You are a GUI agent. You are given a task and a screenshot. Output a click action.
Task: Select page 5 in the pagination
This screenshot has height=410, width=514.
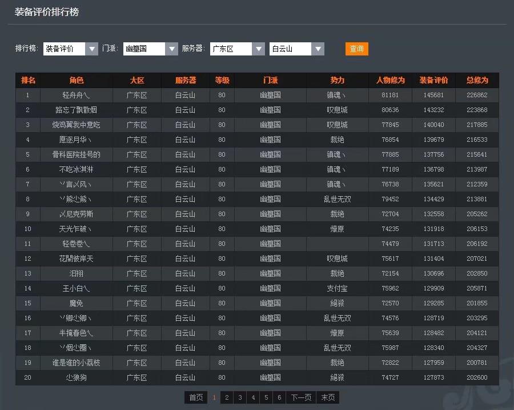(266, 397)
